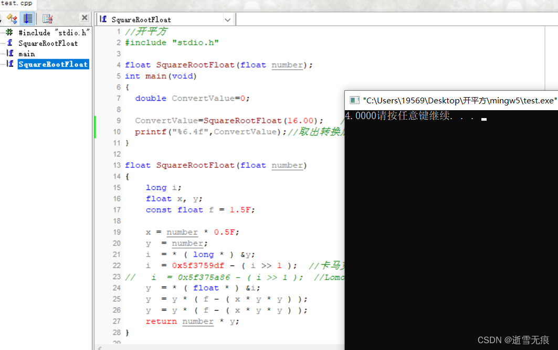Viewport: 558px width, 350px height.
Task: Close the symbol list panel
Action: 85,18
